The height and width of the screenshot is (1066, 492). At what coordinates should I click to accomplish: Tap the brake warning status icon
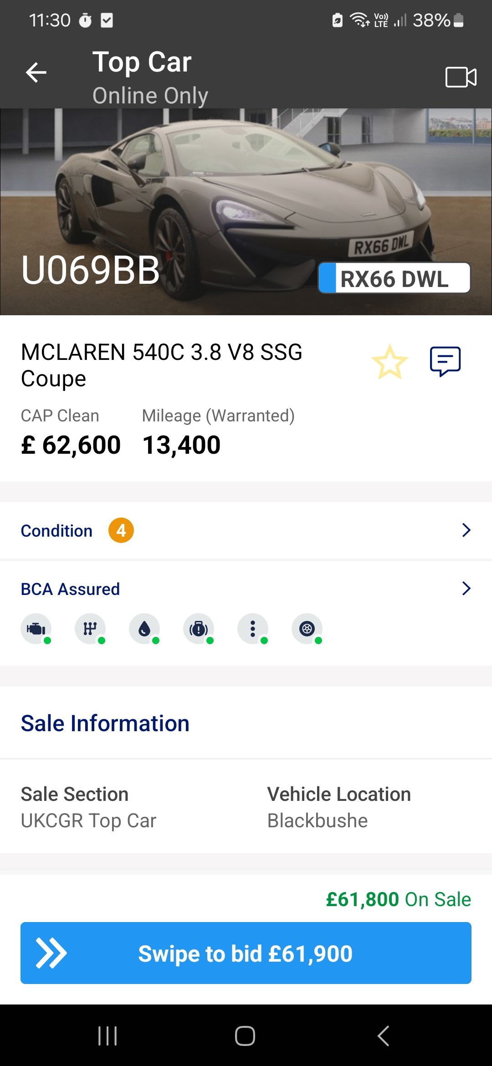pyautogui.click(x=199, y=629)
